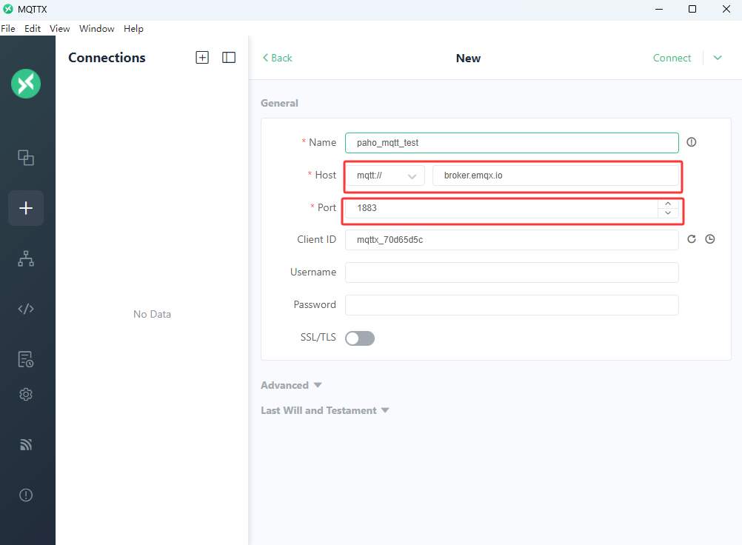Open the mqtt:// protocol dropdown

pos(386,175)
